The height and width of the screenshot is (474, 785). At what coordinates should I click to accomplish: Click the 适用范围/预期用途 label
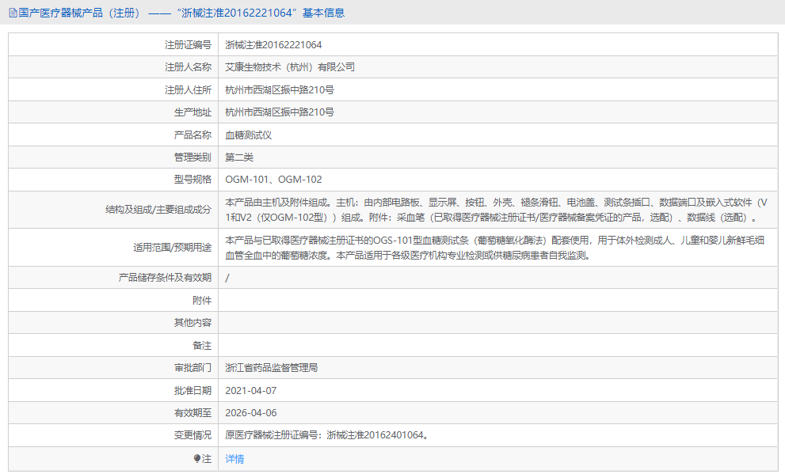(x=172, y=248)
